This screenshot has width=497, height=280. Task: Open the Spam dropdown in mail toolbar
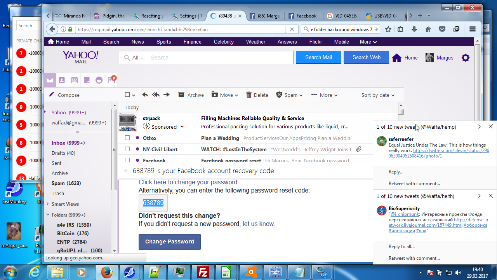pos(289,95)
